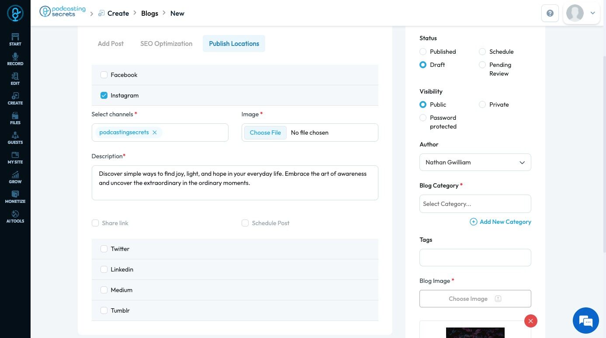Open the RECORD microphone section
Viewport: 606px width, 338px height.
point(15,59)
